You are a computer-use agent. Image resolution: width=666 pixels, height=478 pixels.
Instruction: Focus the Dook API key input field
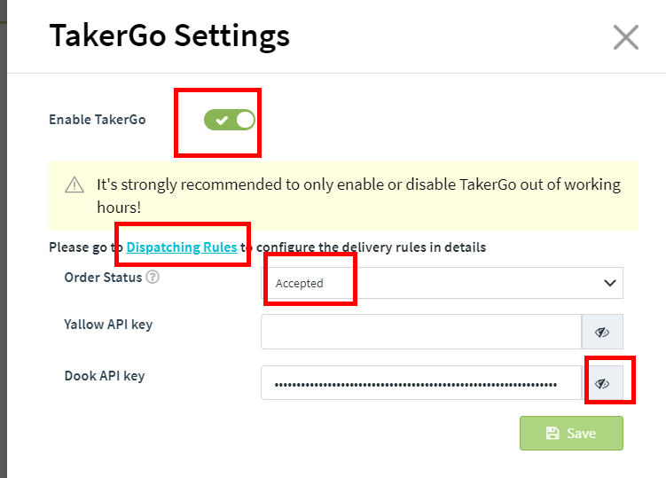[421, 383]
